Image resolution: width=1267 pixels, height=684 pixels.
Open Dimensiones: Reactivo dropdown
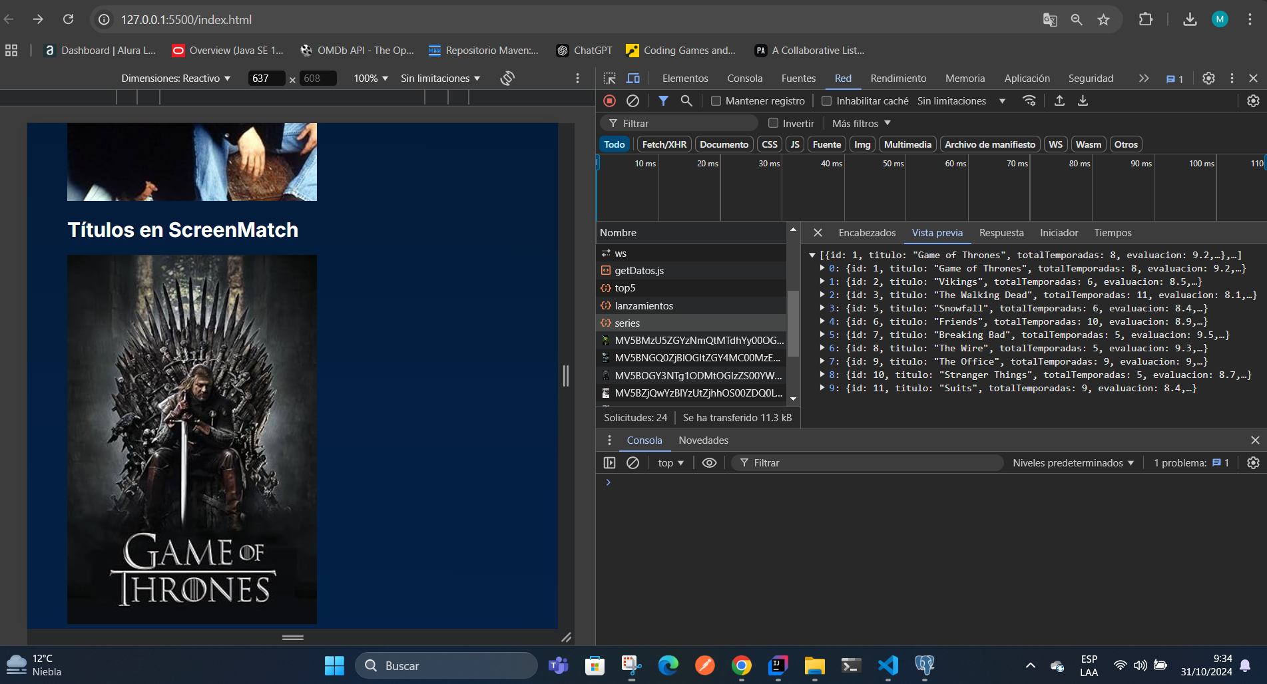point(176,79)
